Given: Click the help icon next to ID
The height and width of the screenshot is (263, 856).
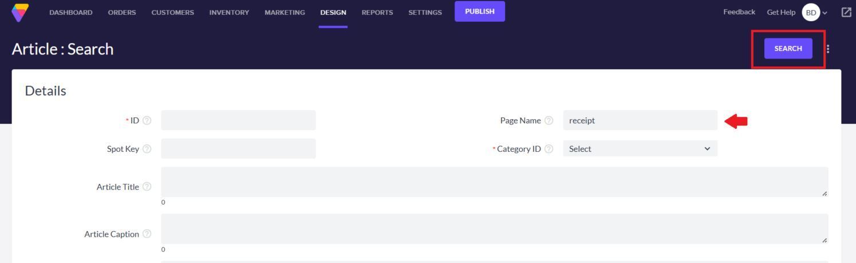Looking at the screenshot, I should (x=147, y=120).
